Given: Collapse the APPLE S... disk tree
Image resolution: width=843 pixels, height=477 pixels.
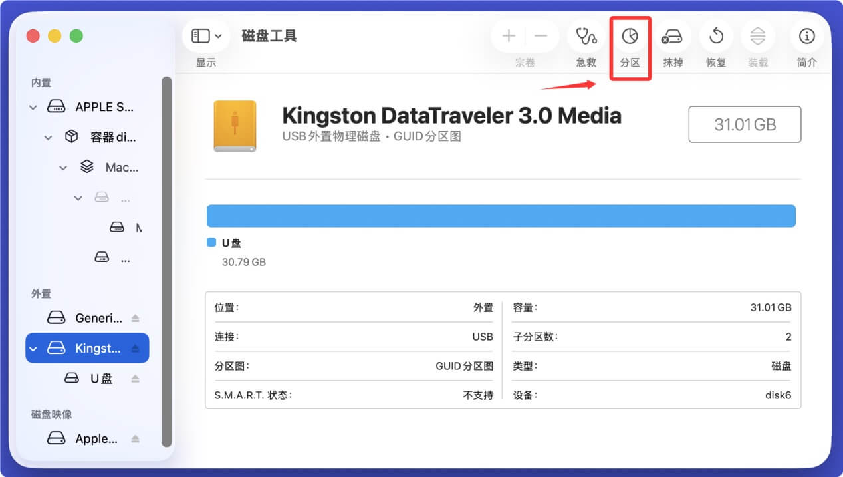Looking at the screenshot, I should 32,107.
